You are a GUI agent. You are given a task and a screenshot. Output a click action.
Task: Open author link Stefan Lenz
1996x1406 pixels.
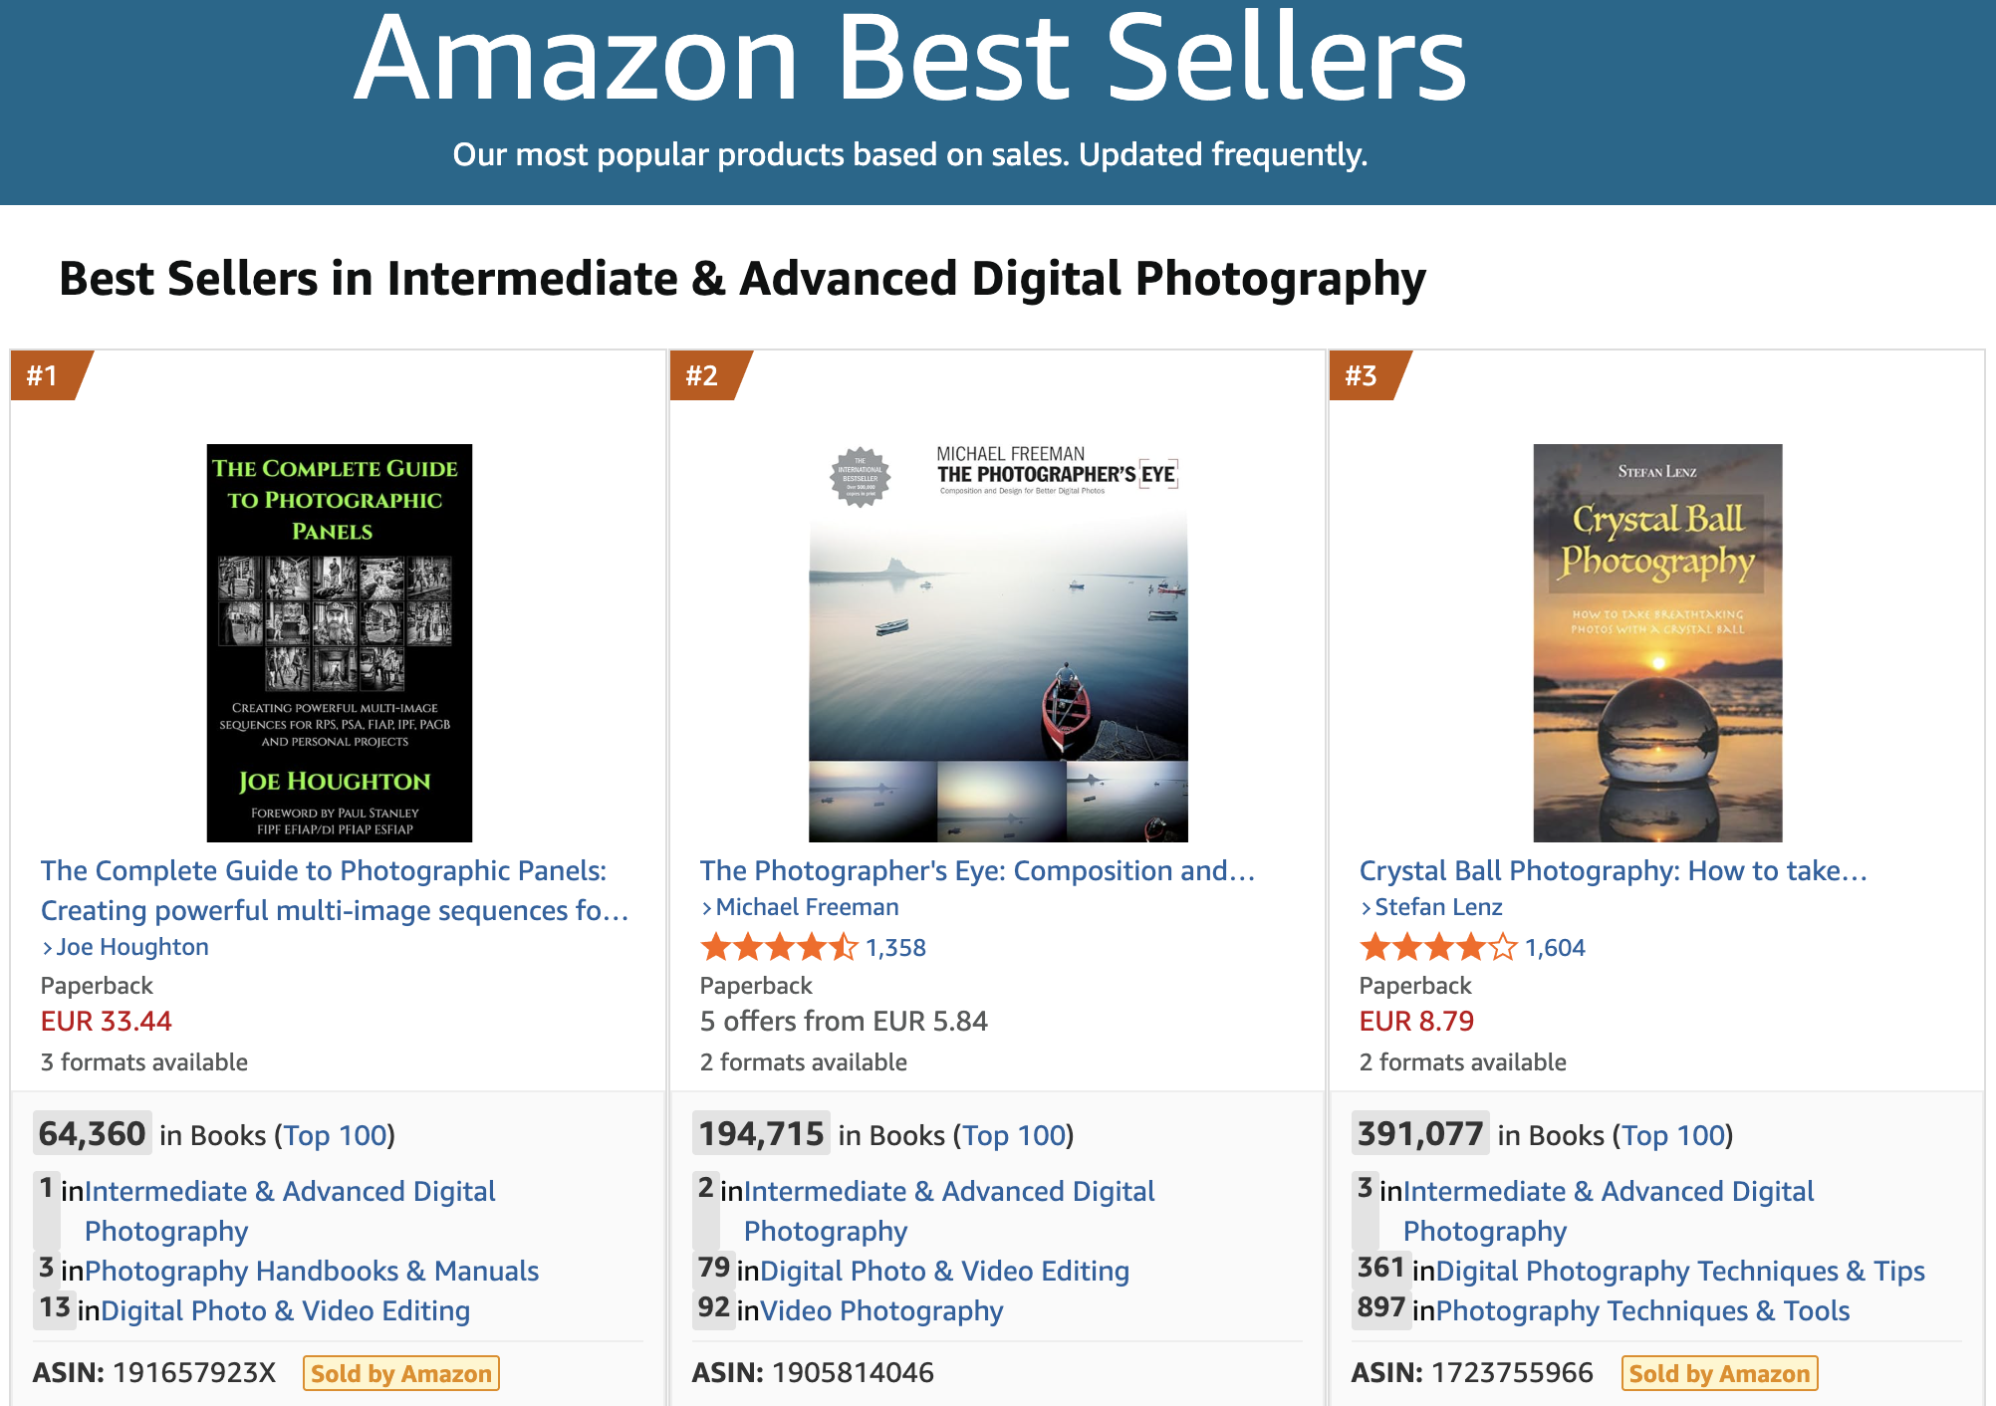(x=1438, y=907)
